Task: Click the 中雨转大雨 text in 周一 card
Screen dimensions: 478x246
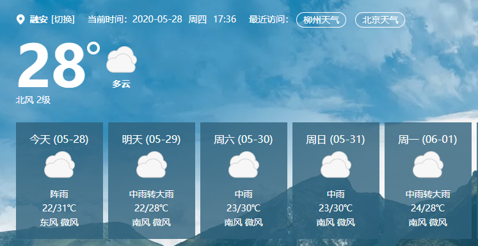Action: click(x=428, y=194)
